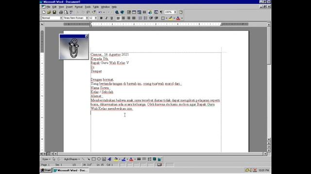Open the Edit menu
Image resolution: width=311 pixels, height=174 pixels.
(x=54, y=7)
